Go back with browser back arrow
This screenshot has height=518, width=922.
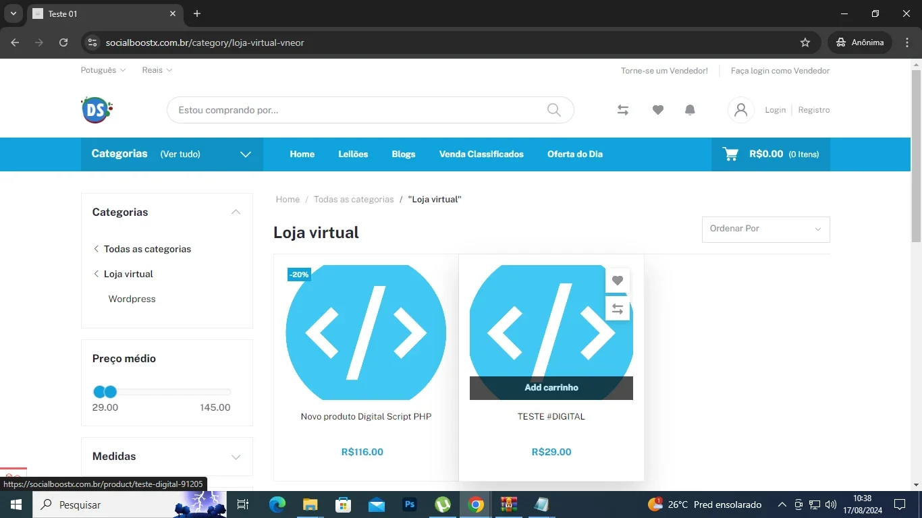(x=15, y=42)
